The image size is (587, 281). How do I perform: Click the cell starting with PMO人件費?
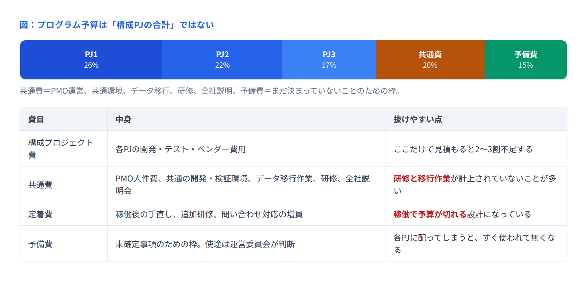tap(246, 184)
